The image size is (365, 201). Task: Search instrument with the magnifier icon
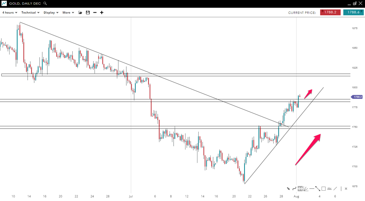45,4
